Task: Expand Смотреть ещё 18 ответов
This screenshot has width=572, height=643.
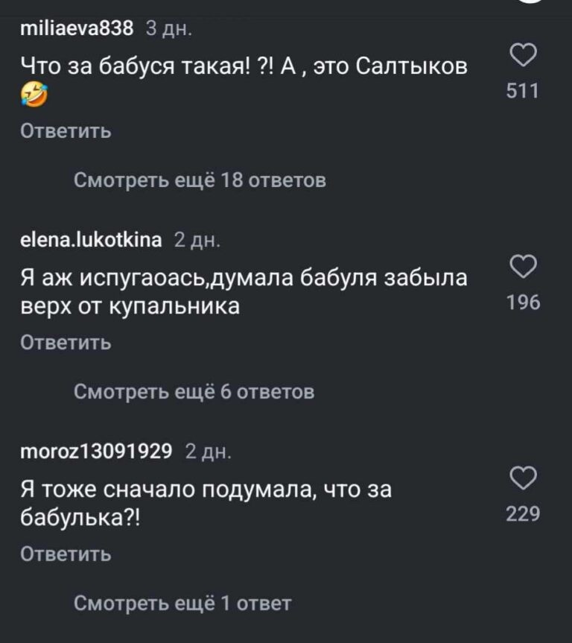Action: 200,180
